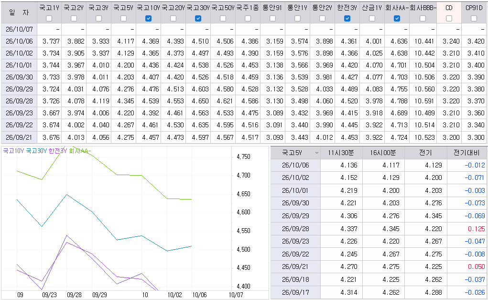488x300 pixels.
Task: Click the 16시00분 column header
Action: point(383,153)
